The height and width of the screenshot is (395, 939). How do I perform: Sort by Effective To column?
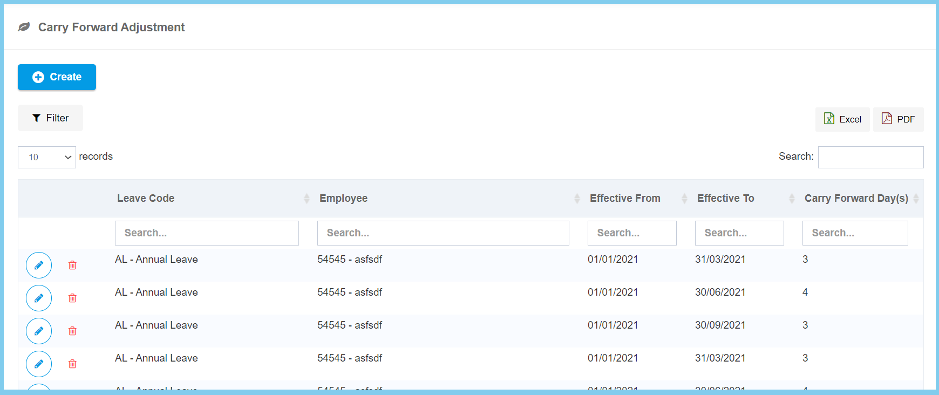click(725, 198)
